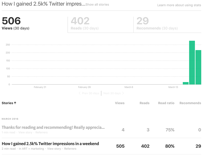Image resolution: width=206 pixels, height=157 pixels.
Task: Click the Stories sort arrow icon
Action: [15, 103]
